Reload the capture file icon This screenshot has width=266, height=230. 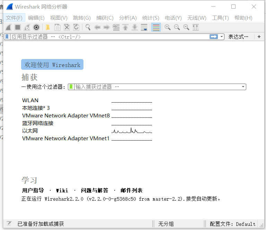(x=76, y=27)
